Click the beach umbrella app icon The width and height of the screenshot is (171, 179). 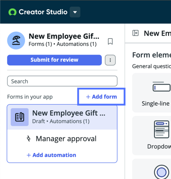click(x=16, y=40)
